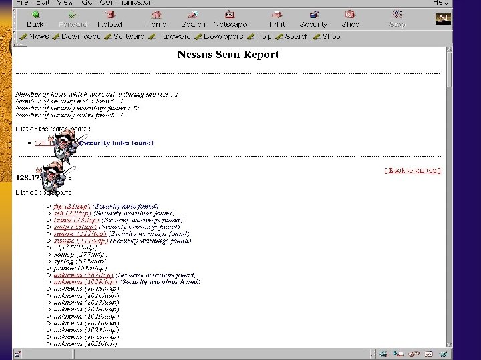Image resolution: width=481 pixels, height=360 pixels.
Task: Follow the unknown (787/tcp) port link
Action: click(84, 275)
